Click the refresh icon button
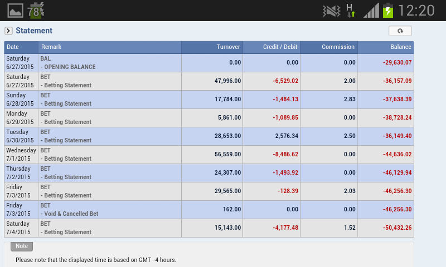The image size is (446, 267). [400, 31]
